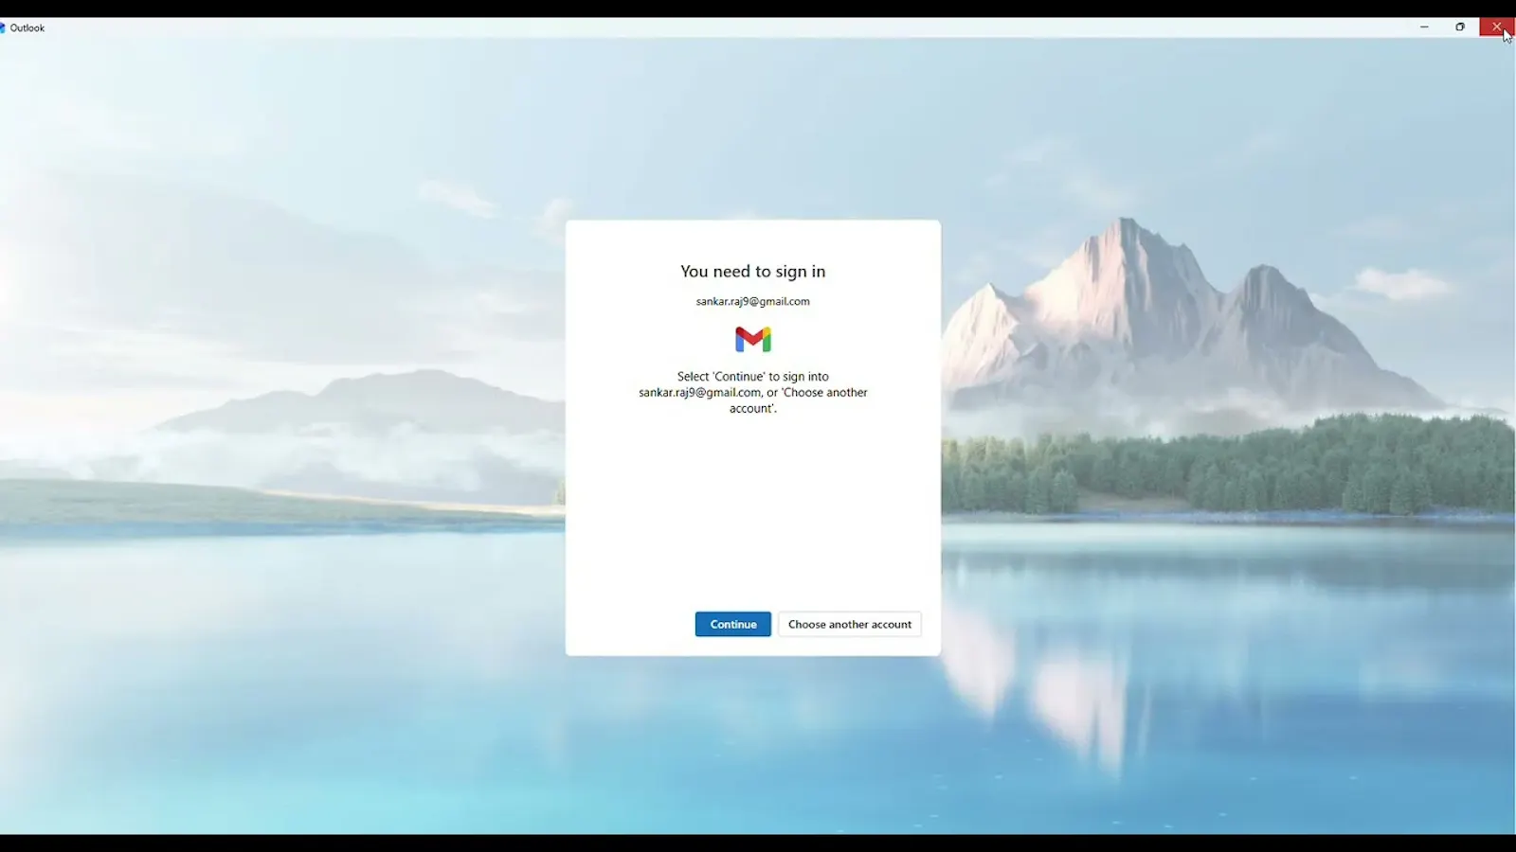Restore down the Outlook window

coord(1460,27)
